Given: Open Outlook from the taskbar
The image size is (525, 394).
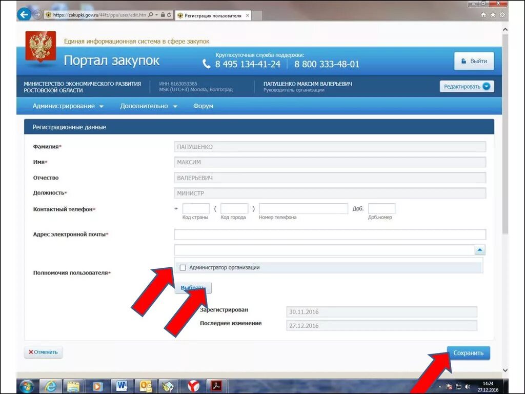Looking at the screenshot, I should tap(146, 387).
